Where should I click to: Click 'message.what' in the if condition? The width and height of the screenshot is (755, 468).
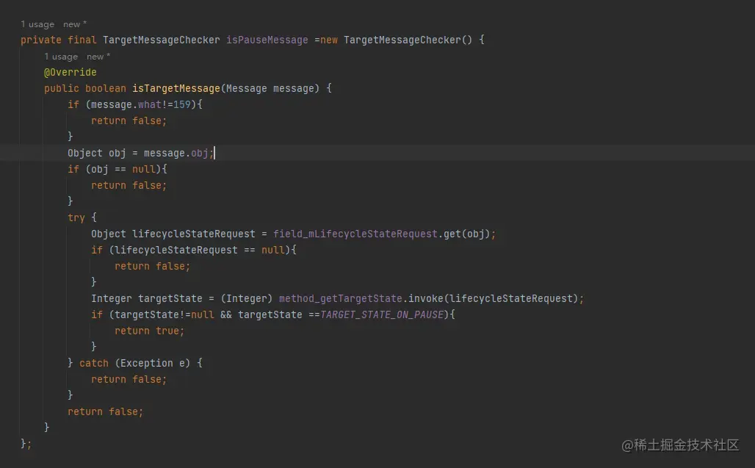click(126, 104)
